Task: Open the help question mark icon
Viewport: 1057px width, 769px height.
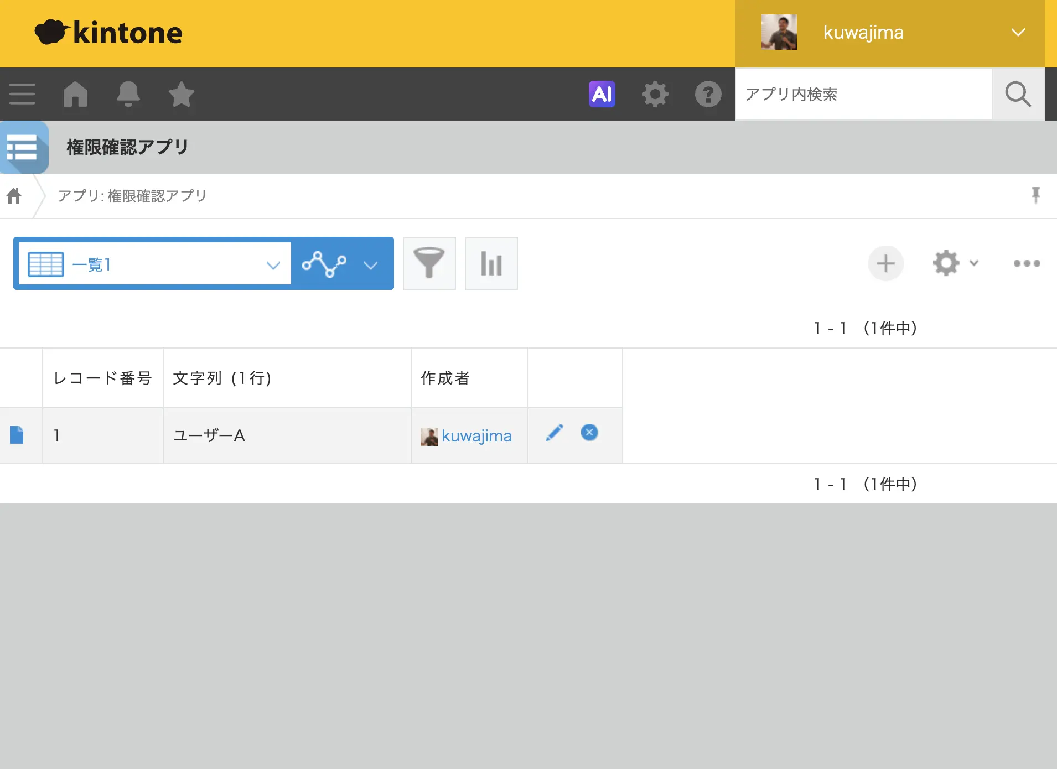Action: coord(708,94)
